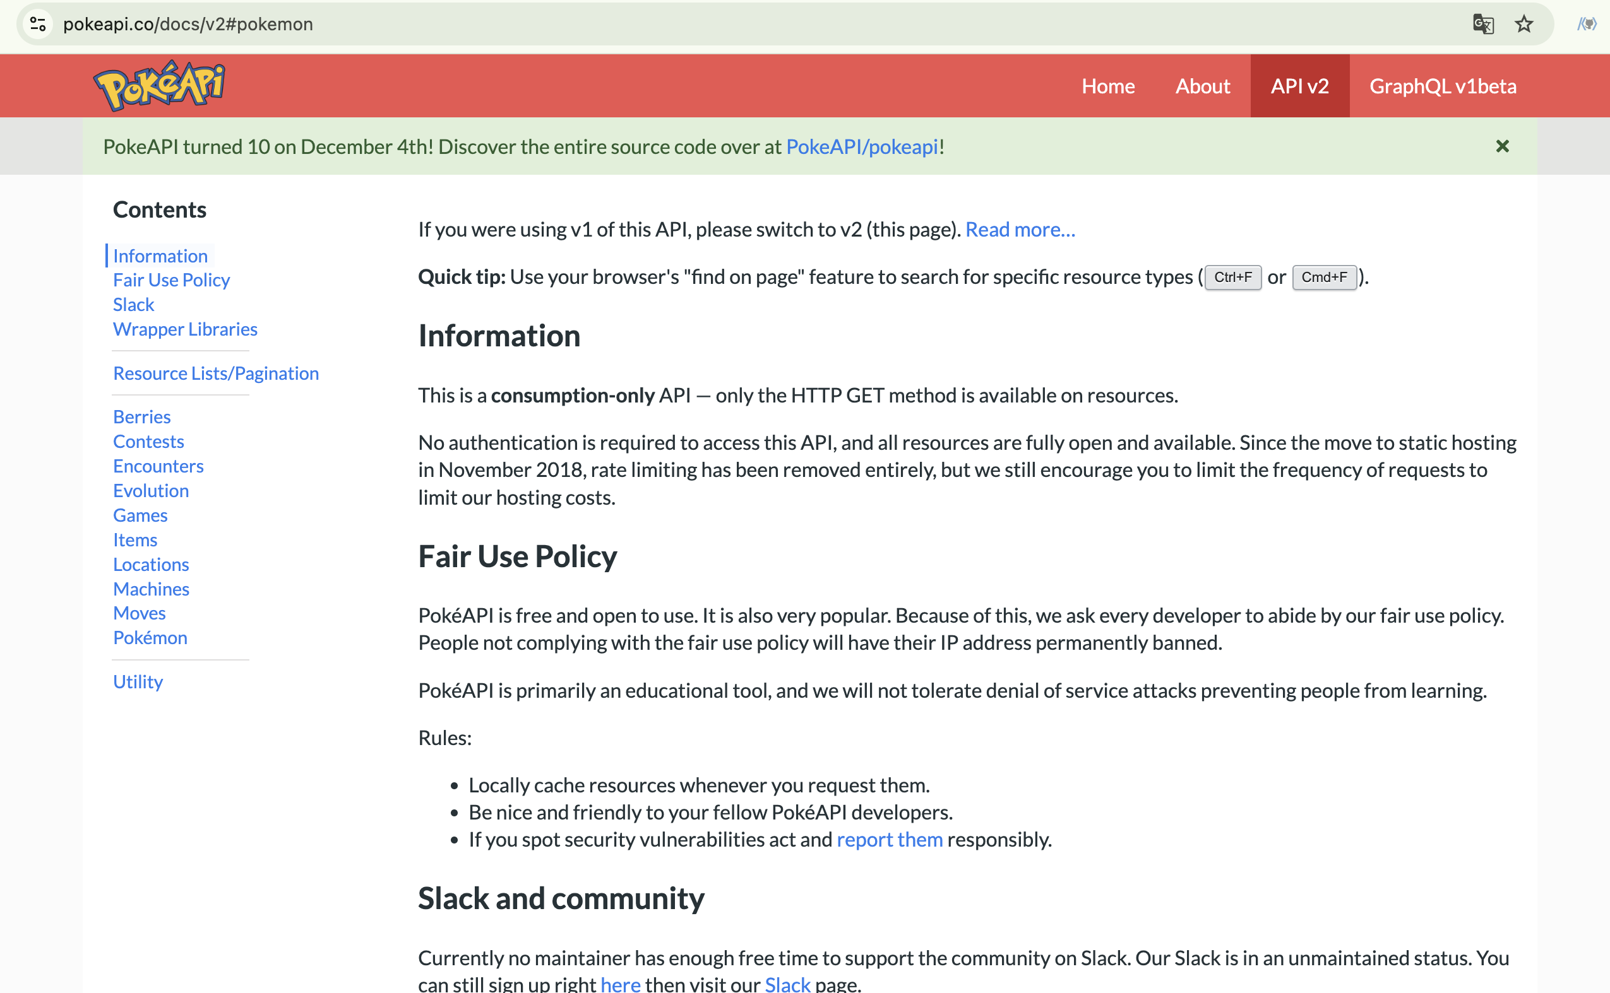Viewport: 1610px width, 993px height.
Task: Navigate to Wrapper Libraries section
Action: click(184, 329)
